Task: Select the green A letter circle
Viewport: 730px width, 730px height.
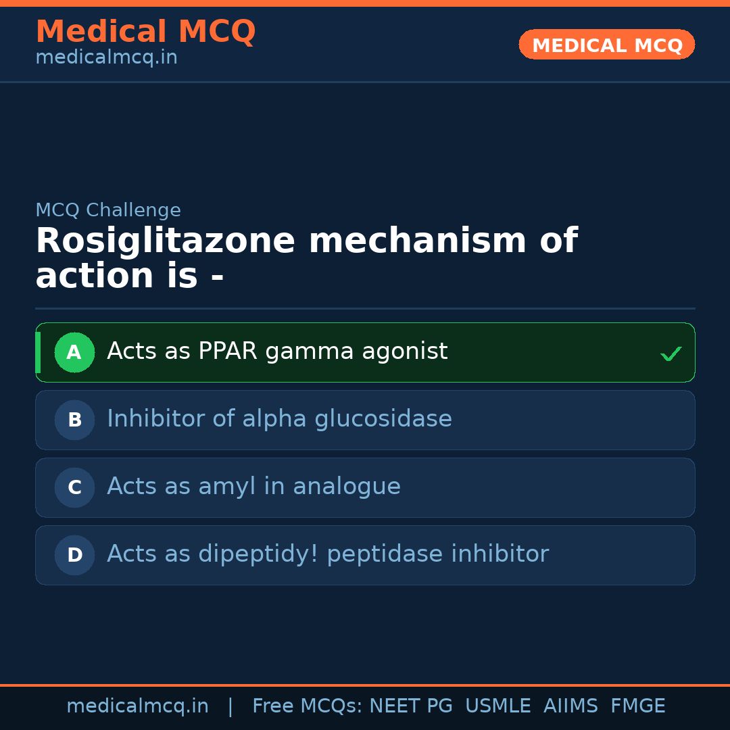Action: coord(74,352)
